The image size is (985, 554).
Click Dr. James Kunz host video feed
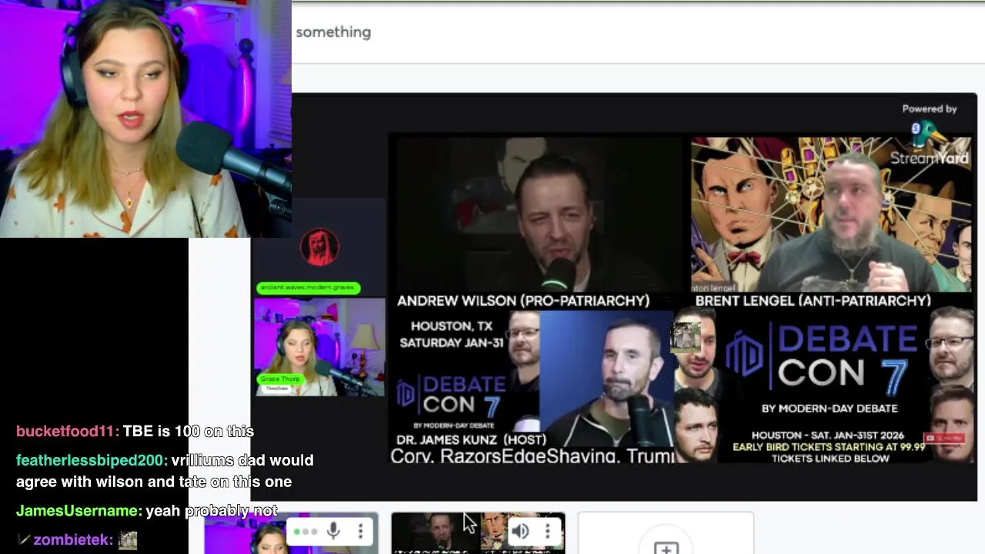point(608,377)
